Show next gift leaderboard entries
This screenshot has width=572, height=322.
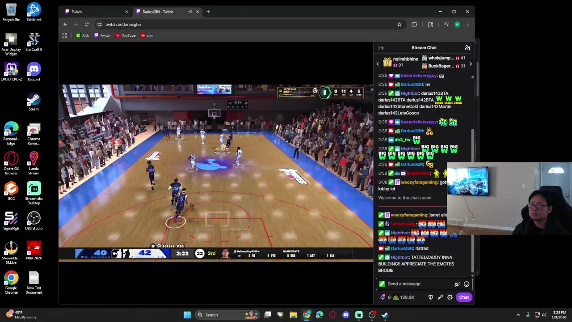470,64
